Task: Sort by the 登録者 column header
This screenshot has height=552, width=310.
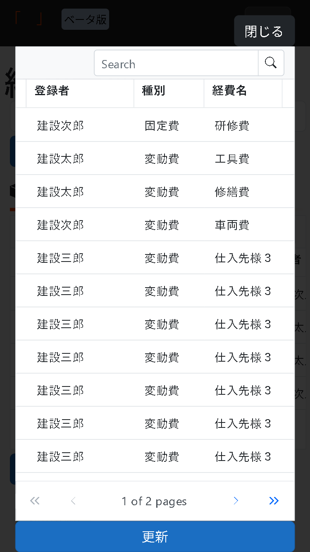Action: (x=52, y=91)
